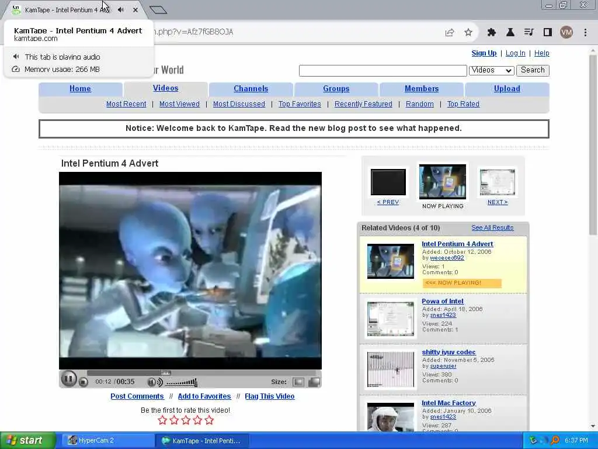Screen dimensions: 598x449
Task: Rate the video five stars
Action: (x=210, y=420)
